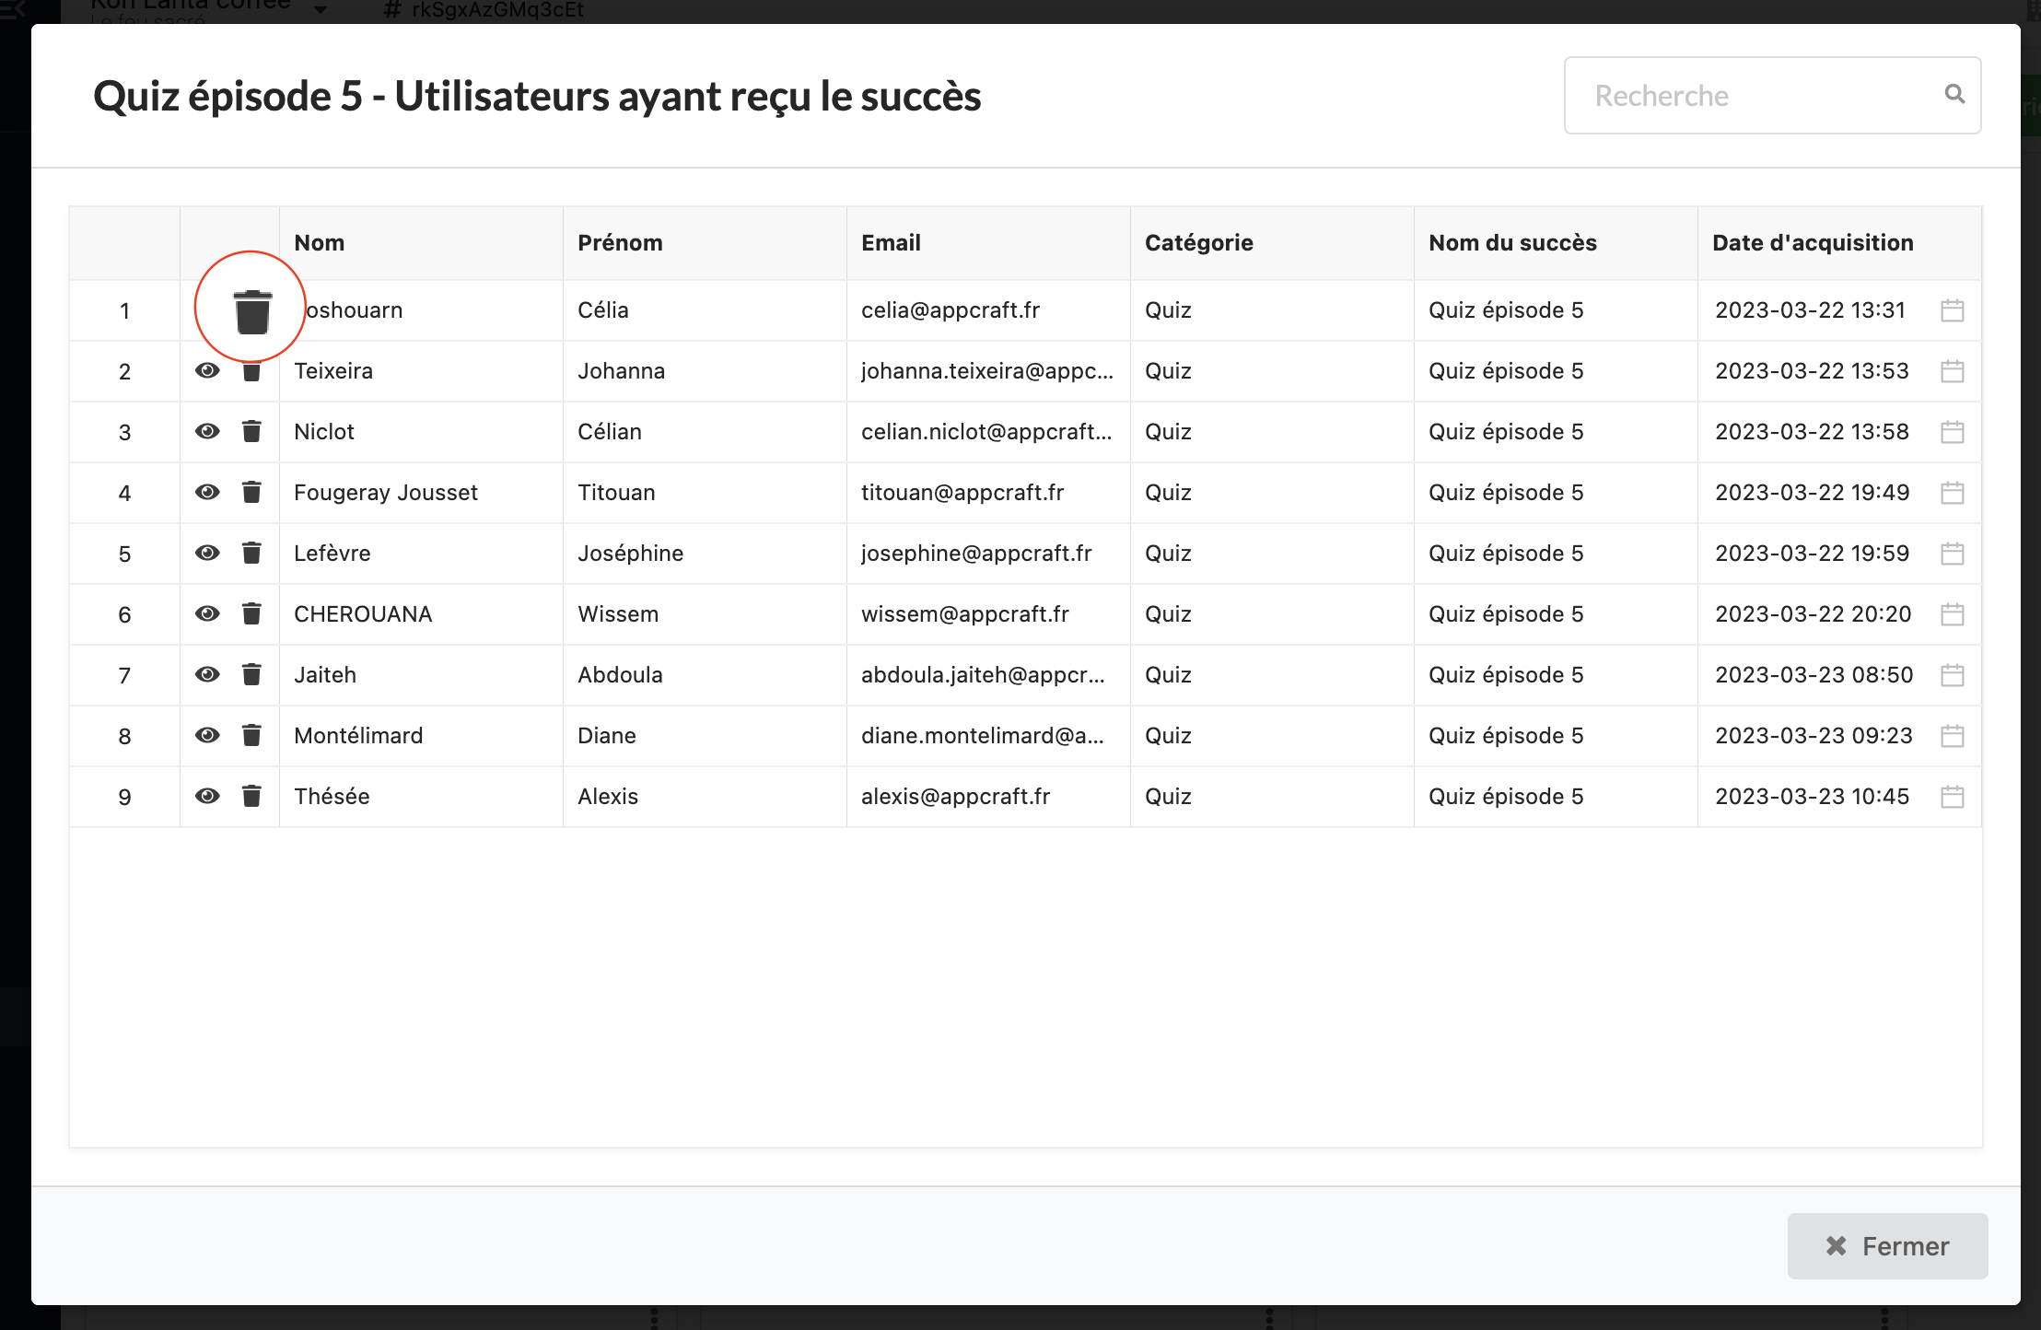Click the eye icon on Jaiteh row
The width and height of the screenshot is (2041, 1330).
tap(207, 674)
